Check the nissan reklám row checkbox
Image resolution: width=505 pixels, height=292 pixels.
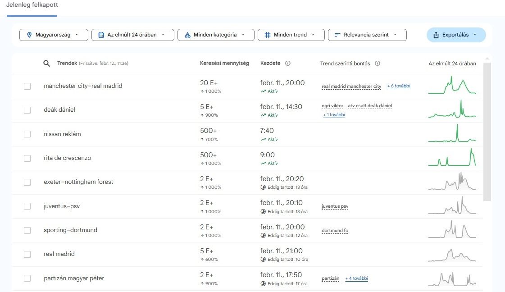27,134
